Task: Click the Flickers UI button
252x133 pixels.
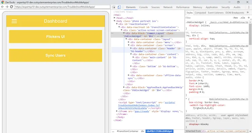Action: [x=55, y=36]
